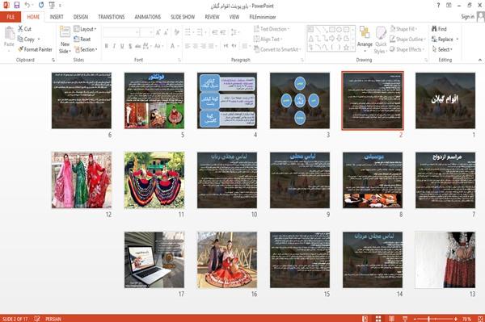Click the Undo arrow icon
Screen dimensions: 485x322
pyautogui.click(x=27, y=6)
